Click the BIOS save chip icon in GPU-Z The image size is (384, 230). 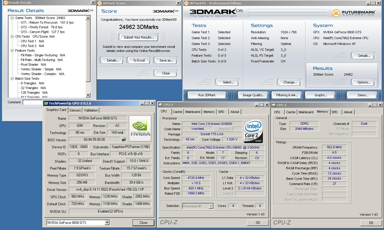124,140
